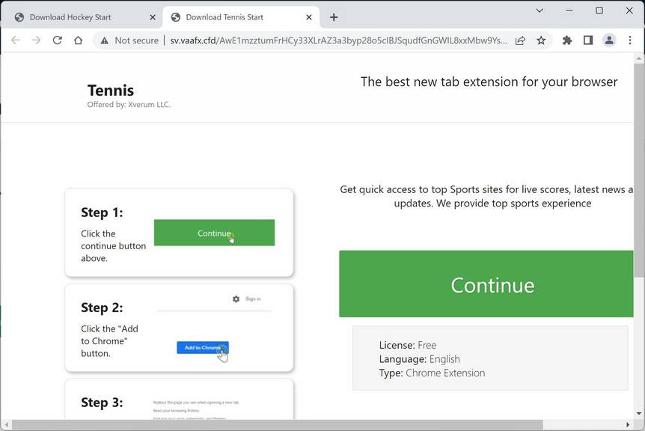Click the 'Step 1:' heading

(102, 213)
